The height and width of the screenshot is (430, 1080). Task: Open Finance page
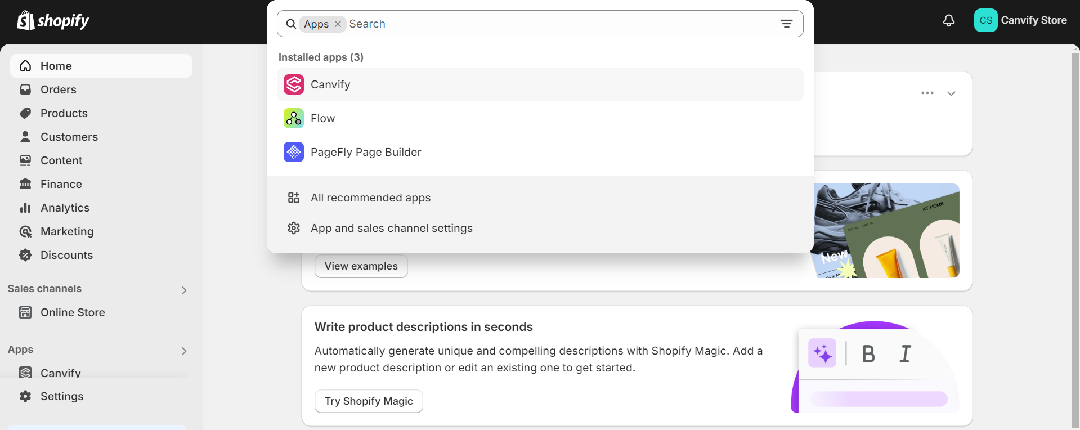click(101, 184)
